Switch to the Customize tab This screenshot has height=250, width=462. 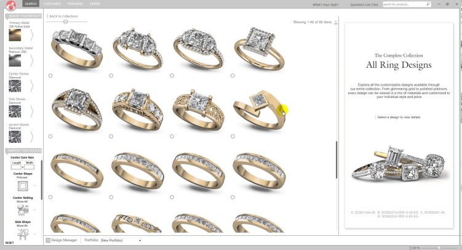point(52,4)
